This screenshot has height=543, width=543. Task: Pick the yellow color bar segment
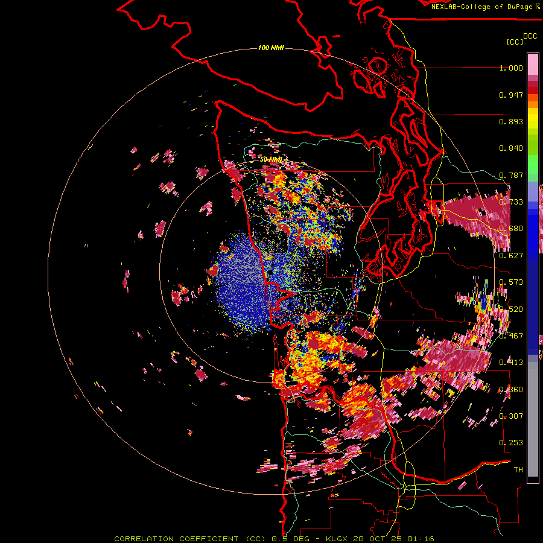(533, 118)
